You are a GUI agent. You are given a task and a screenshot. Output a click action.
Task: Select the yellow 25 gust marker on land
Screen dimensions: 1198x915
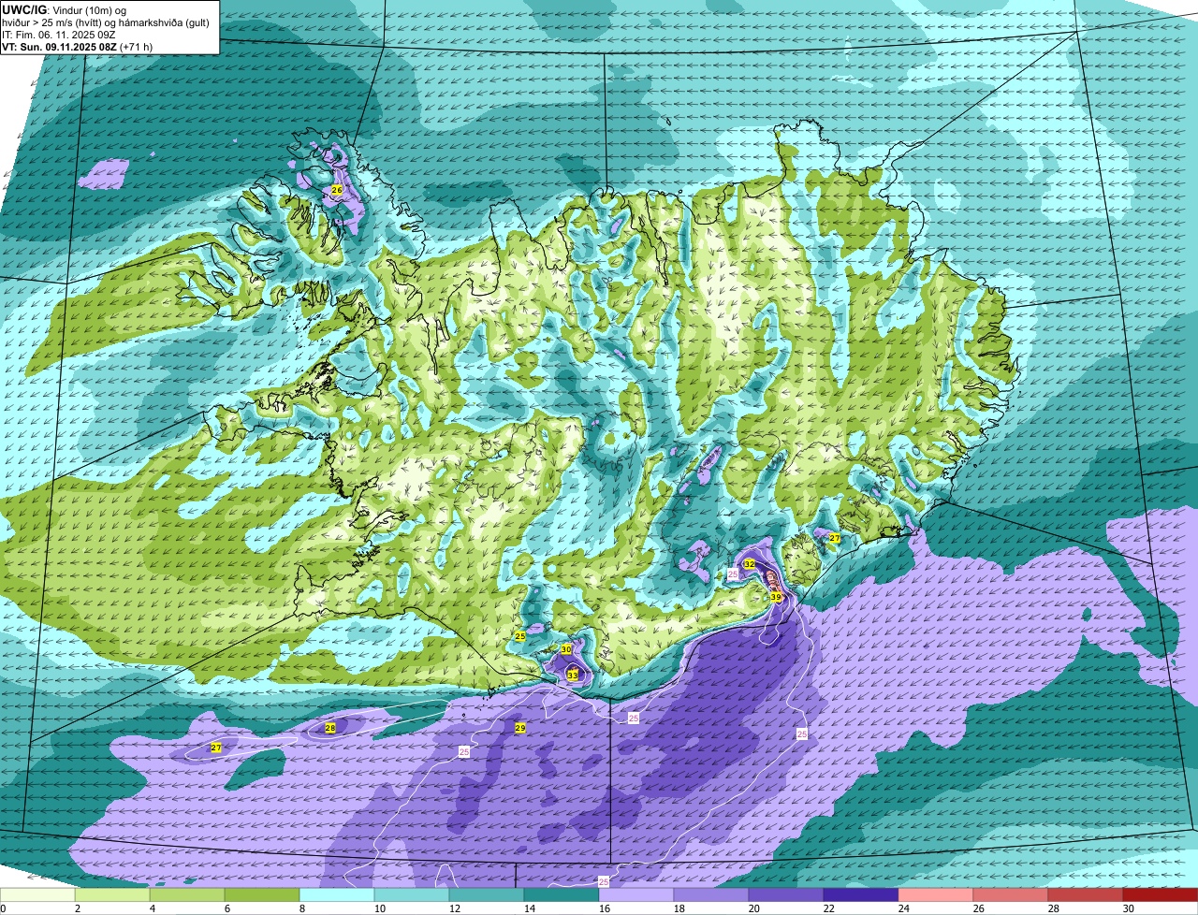520,636
